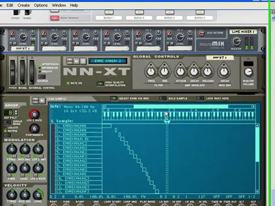Select sample row 13. EMREKANUNF3

click(79, 192)
